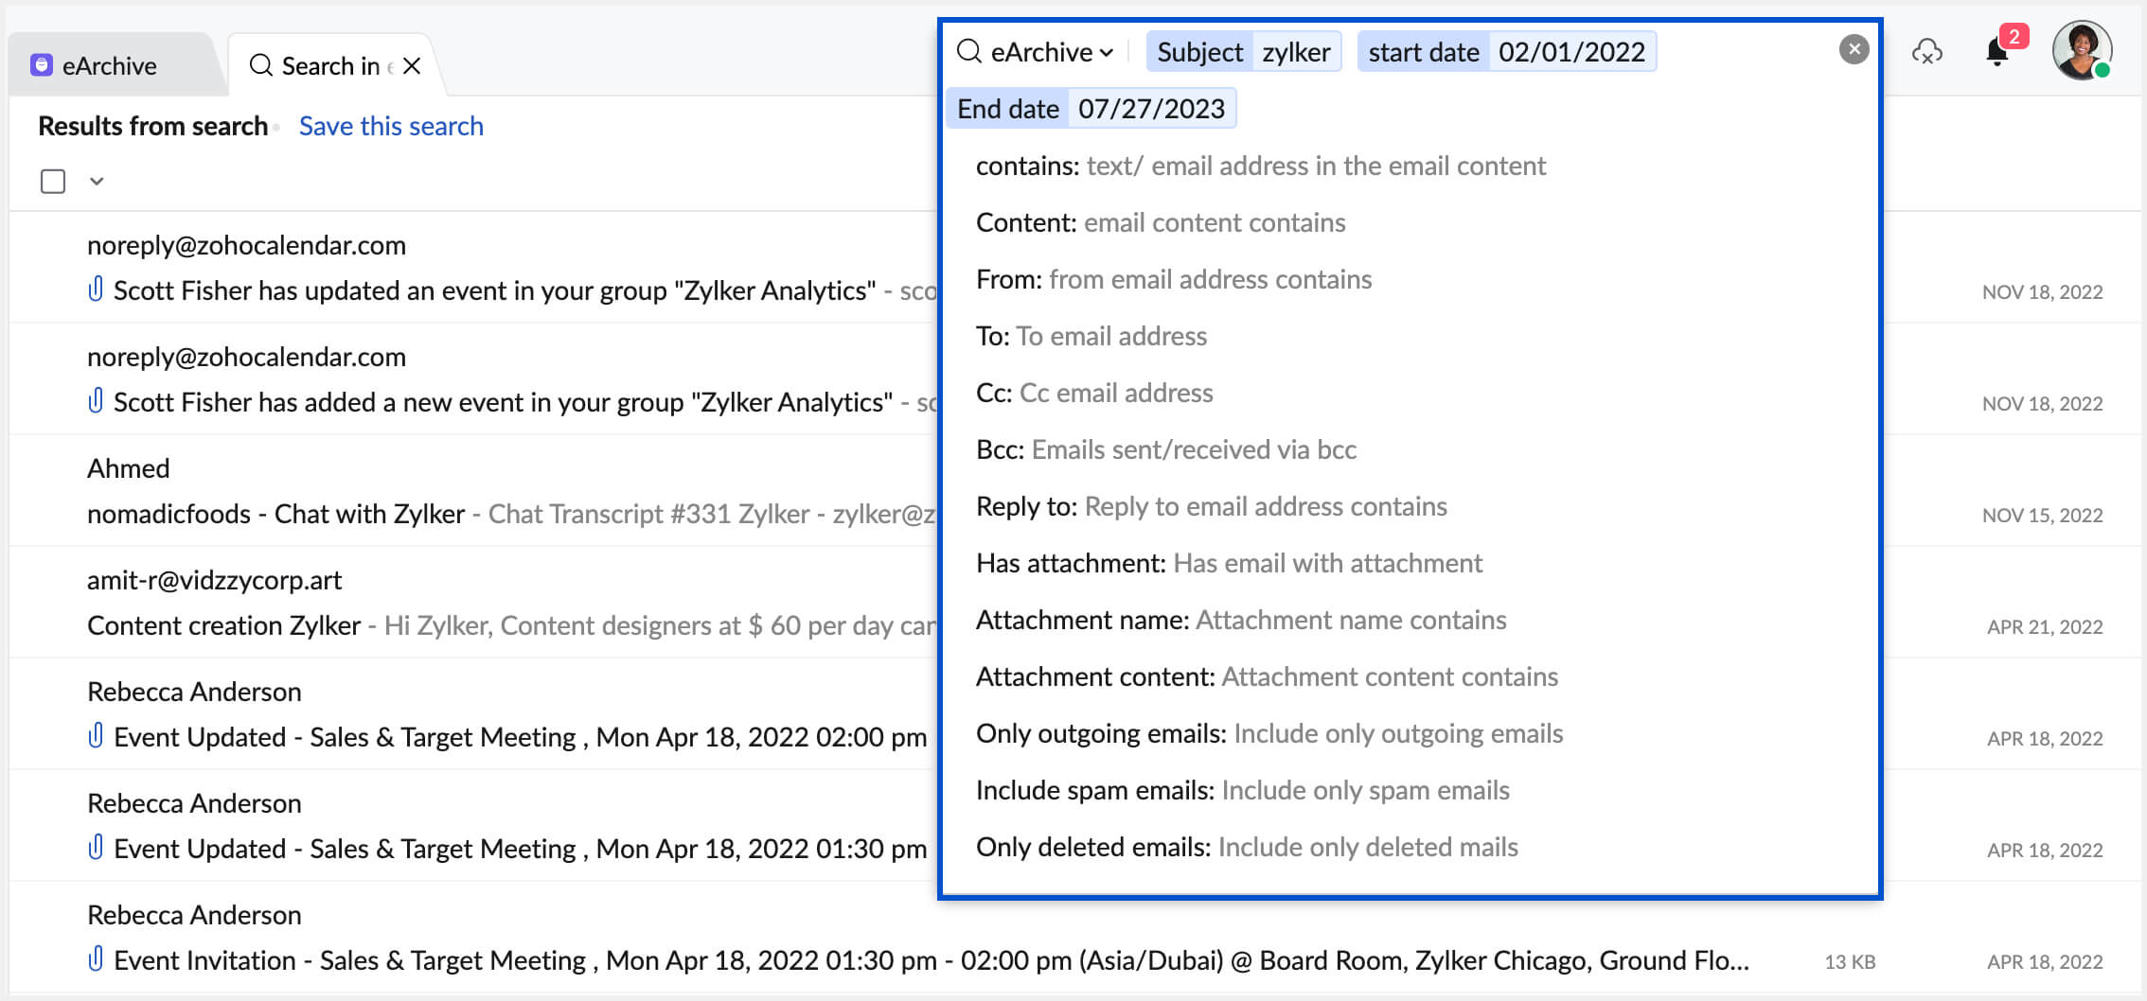
Task: Close the Search results tab
Action: pyautogui.click(x=412, y=65)
